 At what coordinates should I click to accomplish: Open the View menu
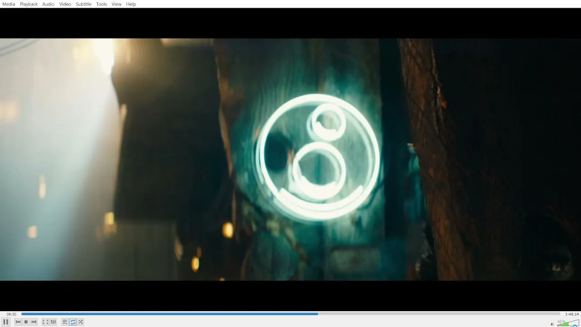[117, 4]
